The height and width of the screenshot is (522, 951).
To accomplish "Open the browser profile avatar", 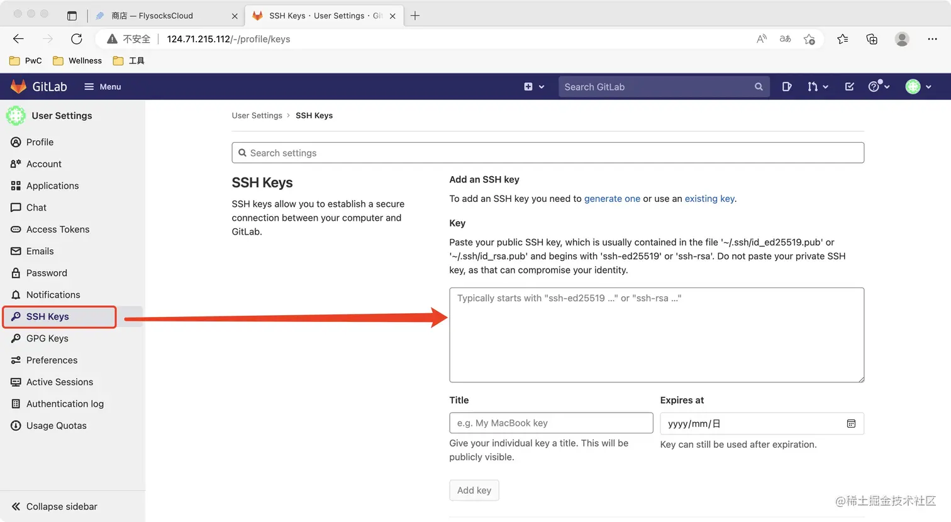I will (x=902, y=39).
